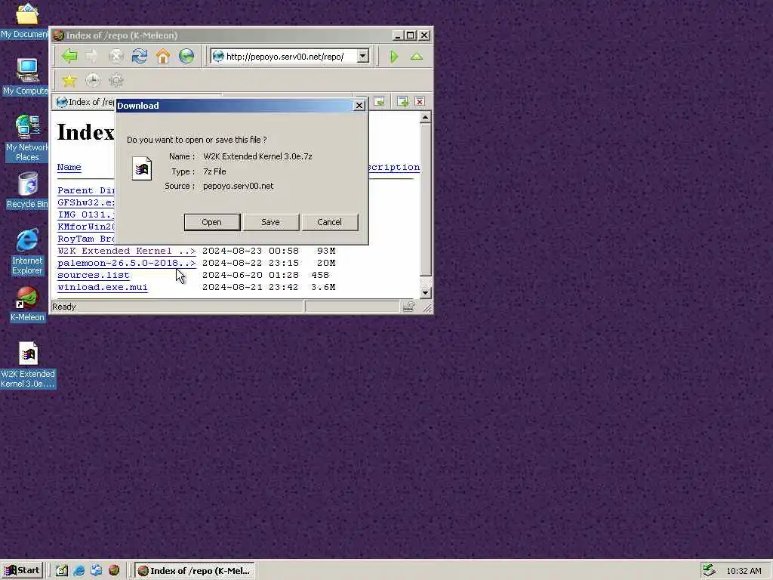Click Save in Download dialog
The width and height of the screenshot is (773, 580).
271,222
